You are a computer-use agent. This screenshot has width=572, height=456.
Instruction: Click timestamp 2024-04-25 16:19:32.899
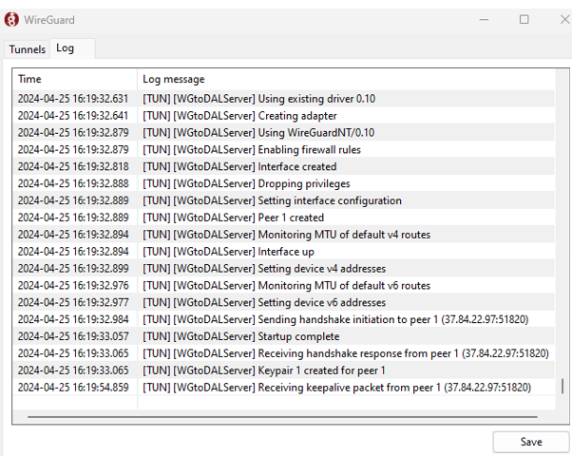point(73,269)
